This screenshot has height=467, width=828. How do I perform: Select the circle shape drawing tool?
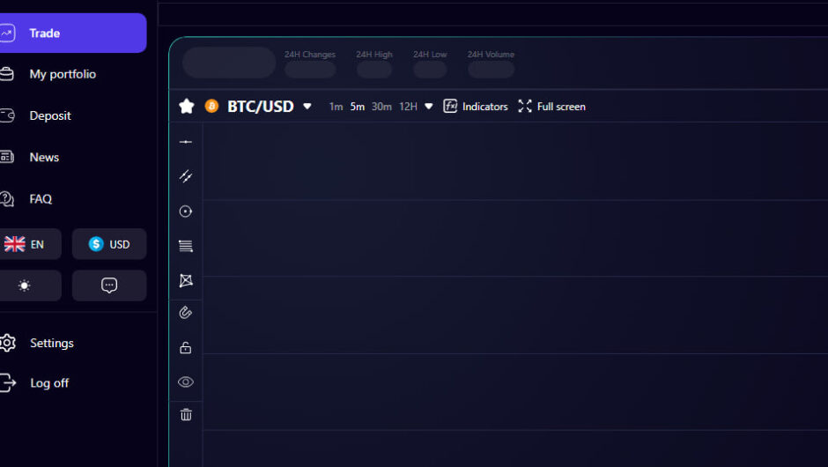[x=186, y=211]
